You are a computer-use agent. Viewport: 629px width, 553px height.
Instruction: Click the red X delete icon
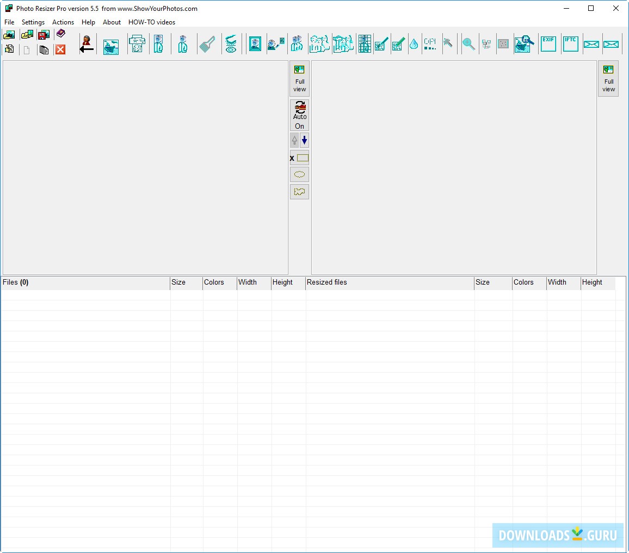(60, 49)
